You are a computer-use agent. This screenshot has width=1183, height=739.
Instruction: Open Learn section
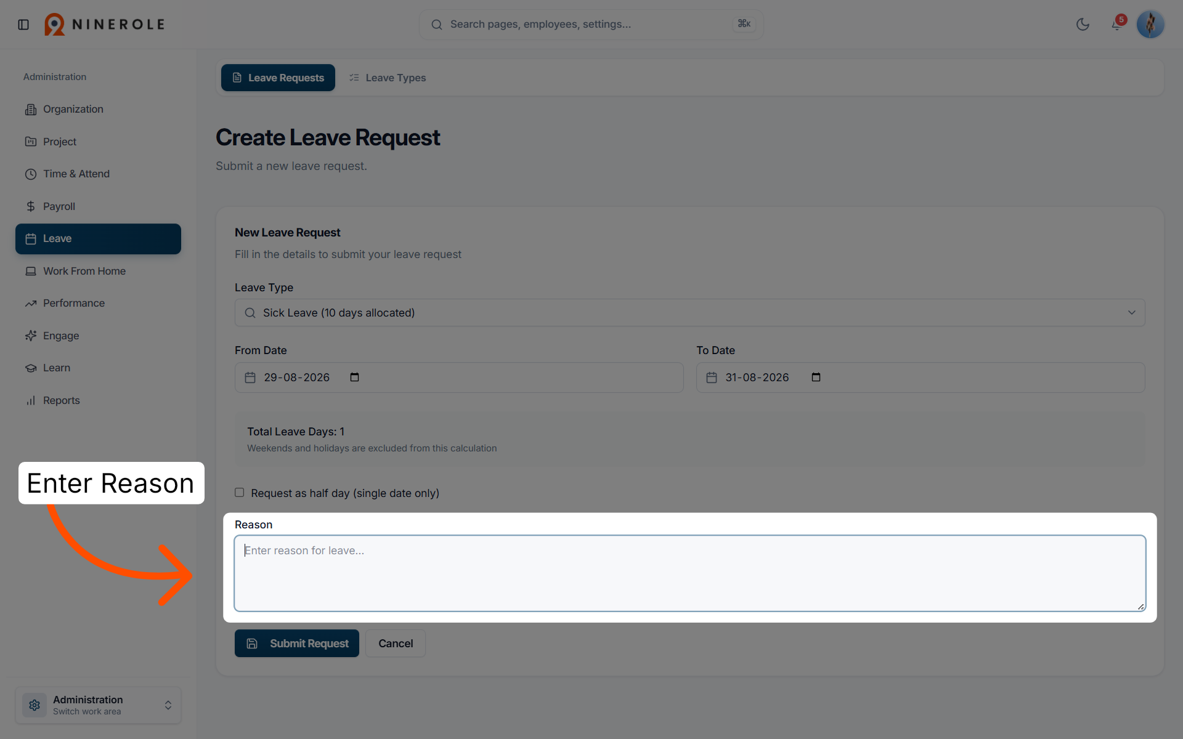coord(98,368)
